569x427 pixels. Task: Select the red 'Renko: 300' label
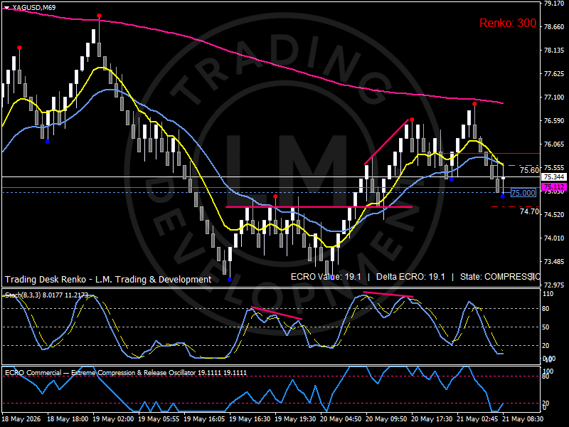pyautogui.click(x=508, y=23)
